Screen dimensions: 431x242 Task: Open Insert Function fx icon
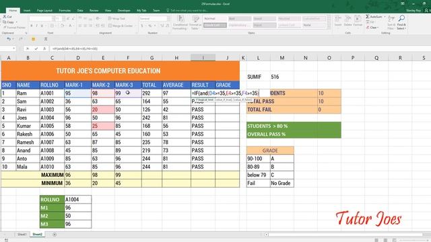(x=44, y=48)
